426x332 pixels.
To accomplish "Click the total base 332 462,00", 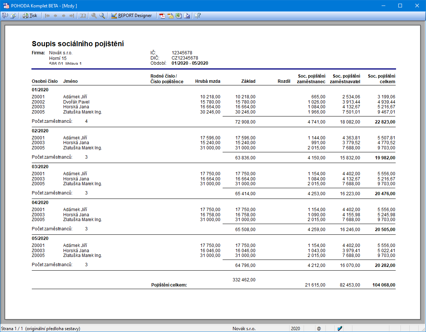I will coord(244,280).
